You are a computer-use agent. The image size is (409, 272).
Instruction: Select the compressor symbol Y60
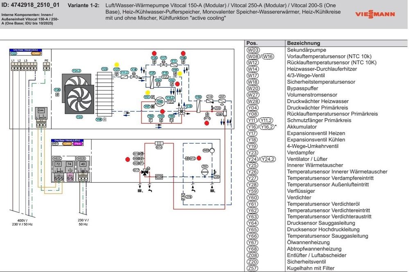click(160, 101)
